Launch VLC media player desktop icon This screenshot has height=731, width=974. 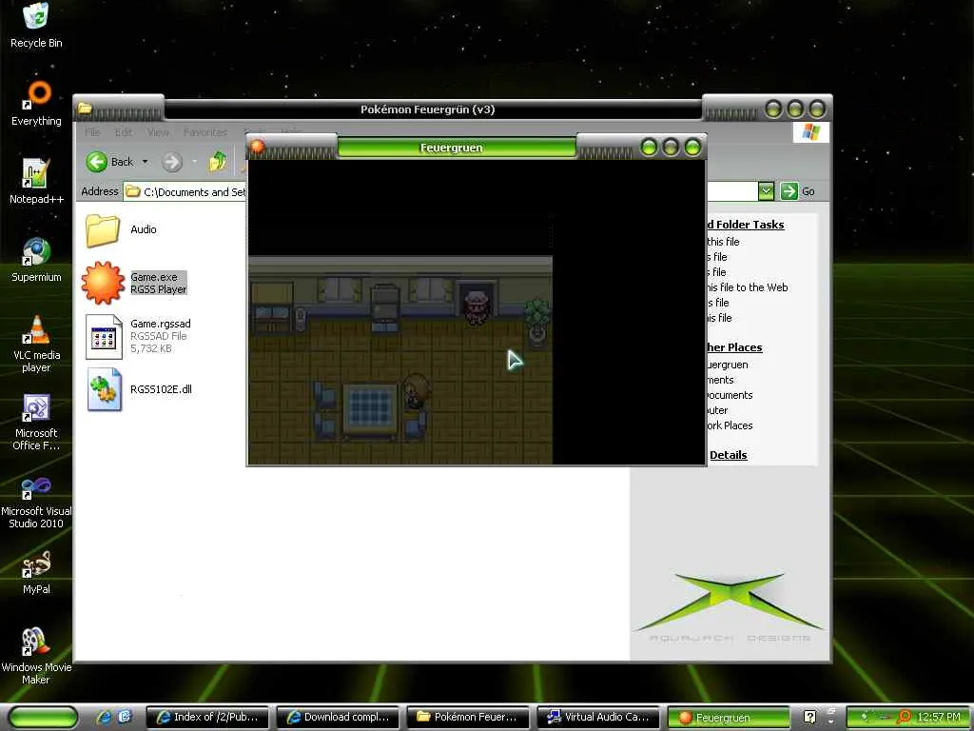pos(36,329)
